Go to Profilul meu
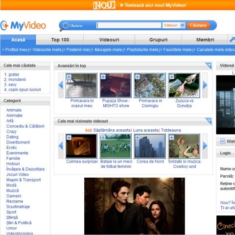Image resolution: width=235 pixels, height=235 pixels. [16, 49]
